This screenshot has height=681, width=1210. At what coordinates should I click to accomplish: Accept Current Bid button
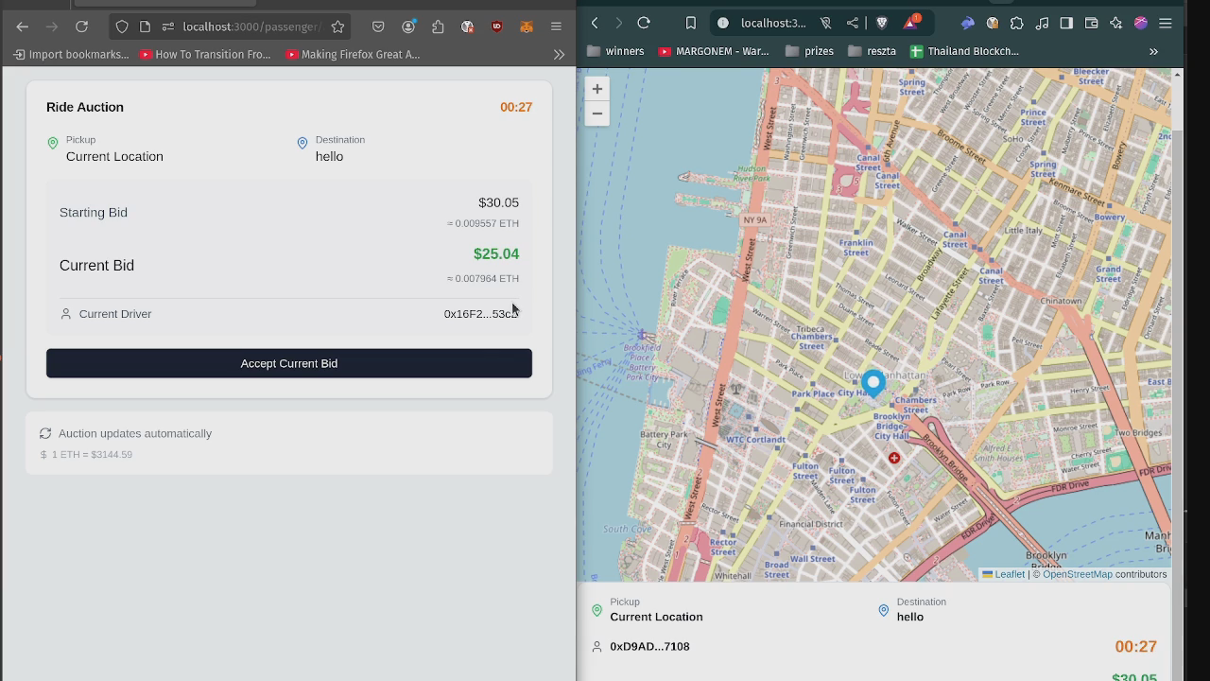click(289, 363)
